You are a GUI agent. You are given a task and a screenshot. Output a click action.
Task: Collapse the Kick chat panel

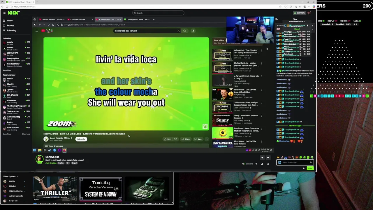[277, 20]
